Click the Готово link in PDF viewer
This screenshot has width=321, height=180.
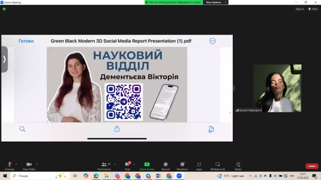pyautogui.click(x=26, y=41)
